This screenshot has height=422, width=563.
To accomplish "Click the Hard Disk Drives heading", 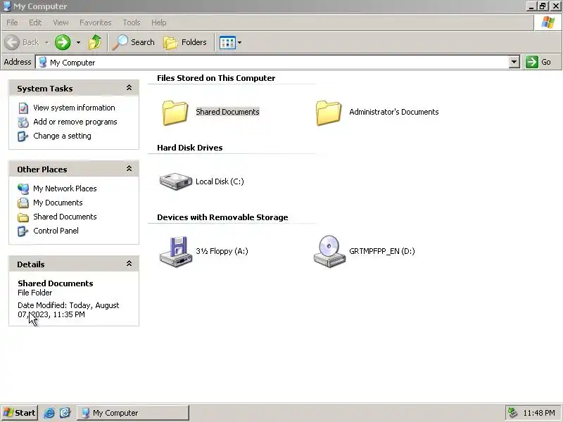I will (x=189, y=148).
